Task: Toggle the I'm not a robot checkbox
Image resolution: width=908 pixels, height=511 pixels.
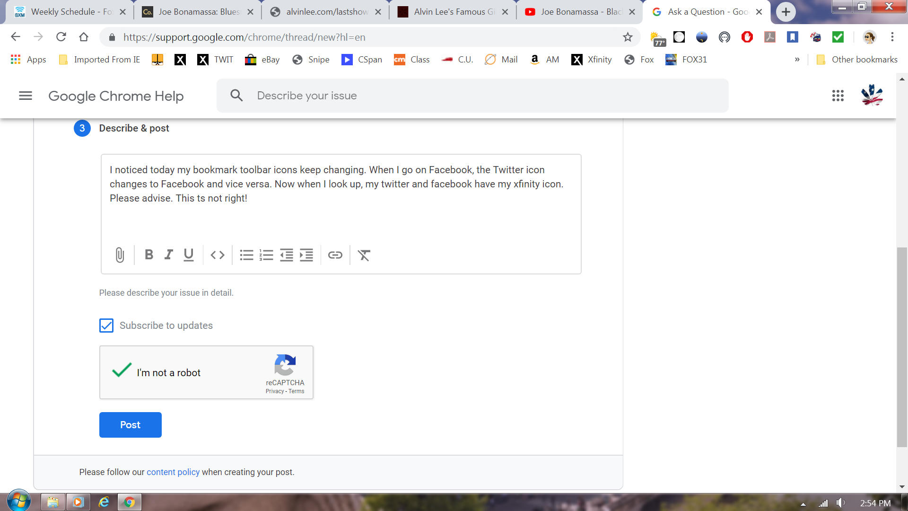Action: [x=121, y=372]
